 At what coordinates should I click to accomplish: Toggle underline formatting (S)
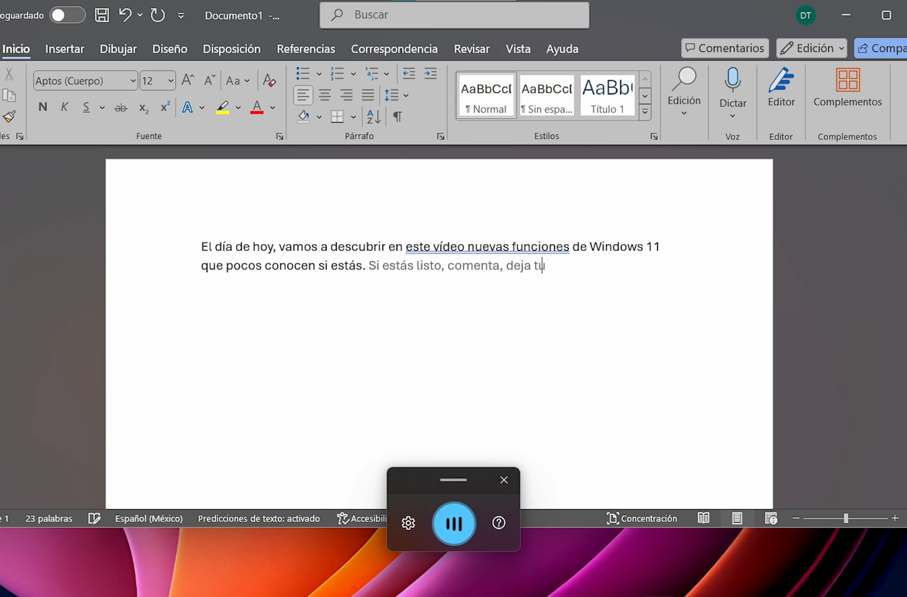(x=86, y=107)
